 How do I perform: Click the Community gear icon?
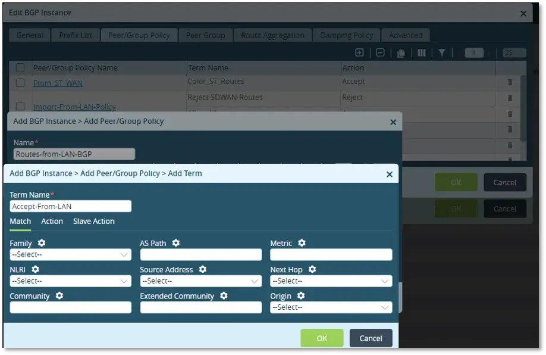[59, 295]
